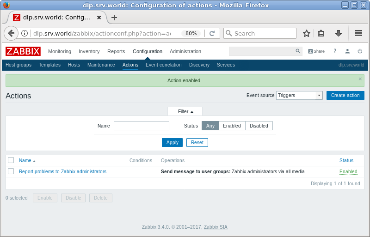
Task: Click 'Displaying 1 of 1 found' text
Action: pyautogui.click(x=335, y=183)
